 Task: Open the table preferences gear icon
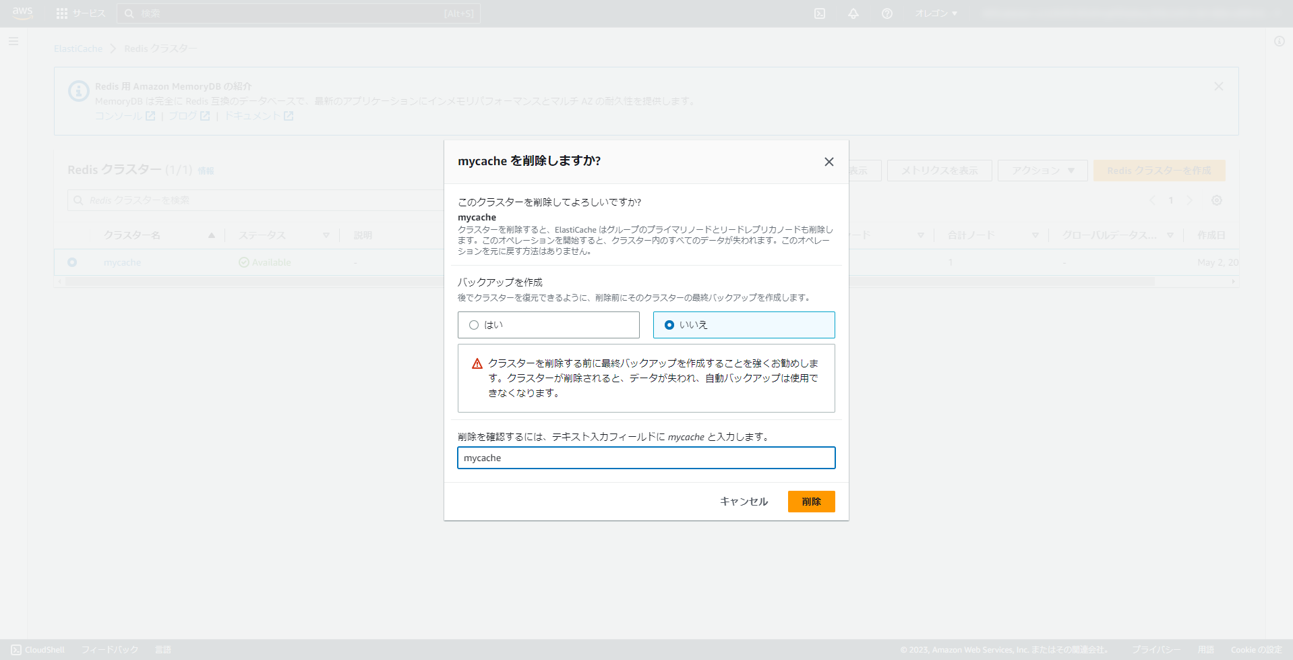(x=1217, y=200)
